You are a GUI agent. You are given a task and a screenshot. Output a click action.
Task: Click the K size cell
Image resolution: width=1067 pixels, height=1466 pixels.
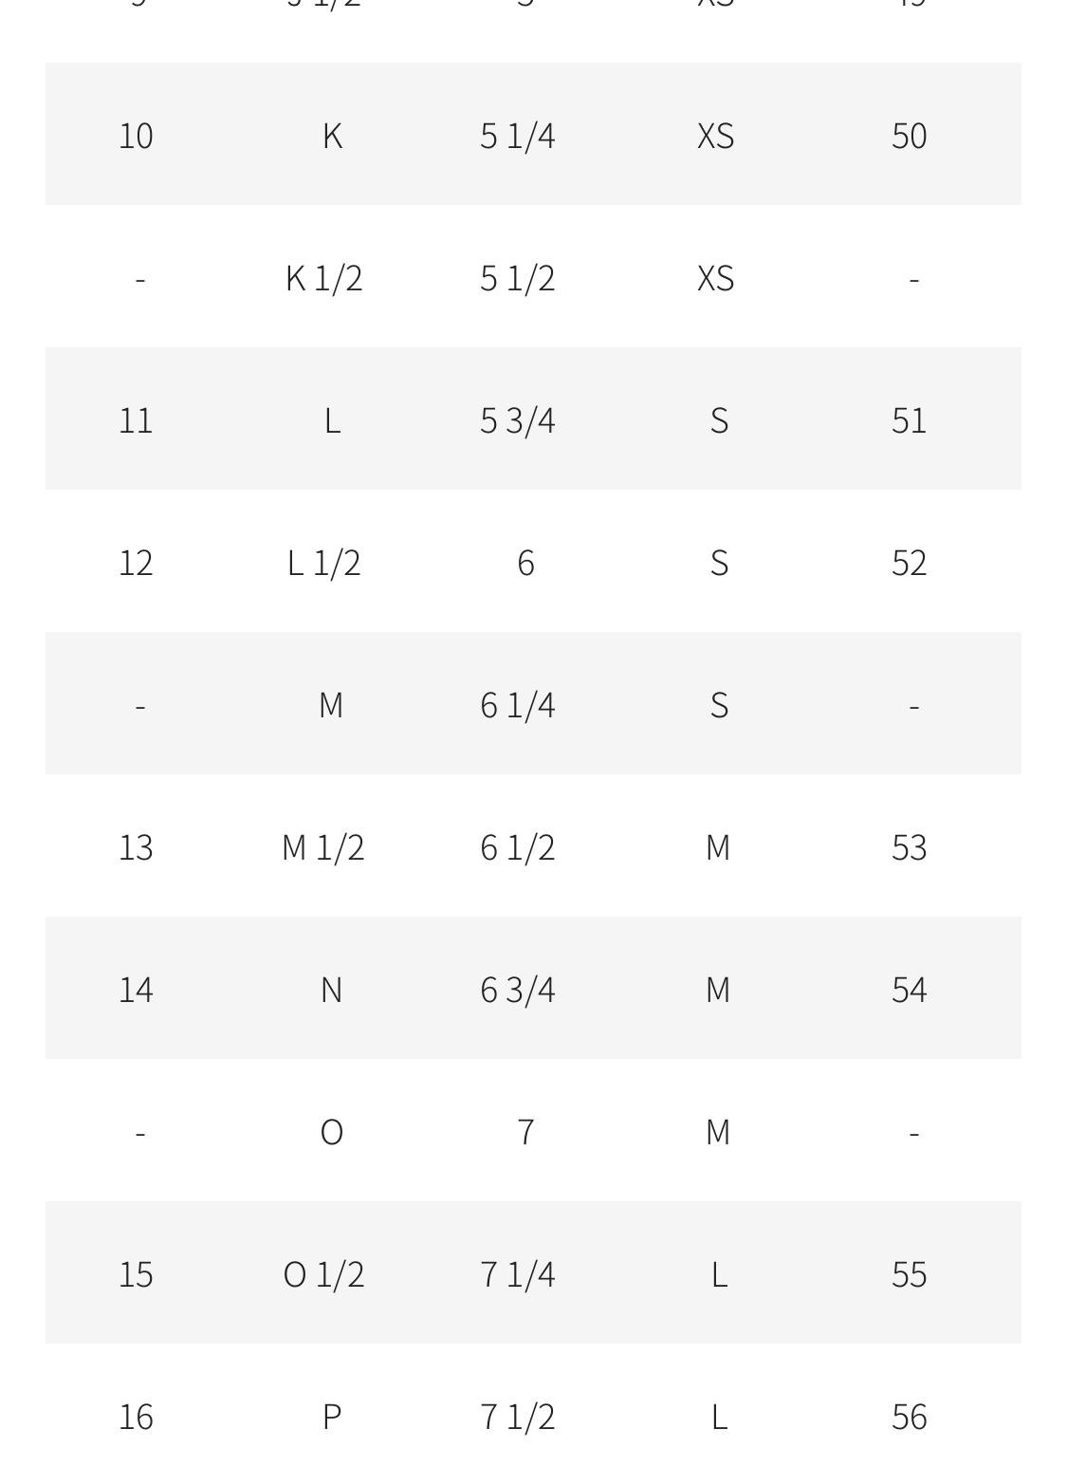(x=332, y=136)
